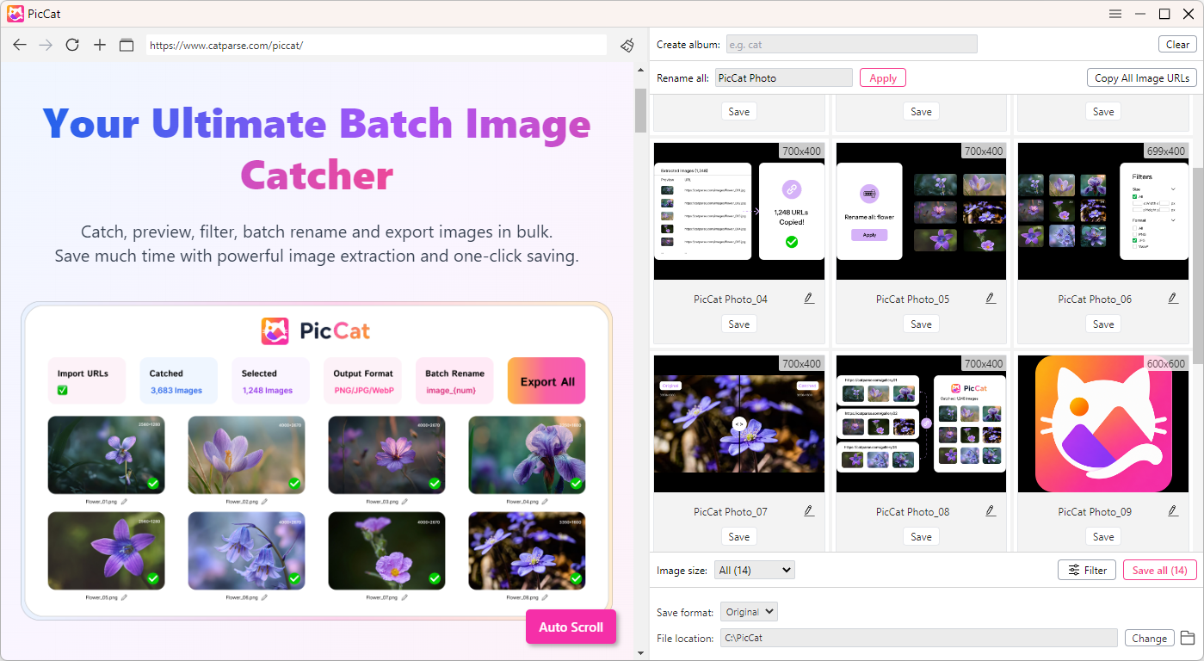
Task: Click the File location path field
Action: pyautogui.click(x=919, y=638)
